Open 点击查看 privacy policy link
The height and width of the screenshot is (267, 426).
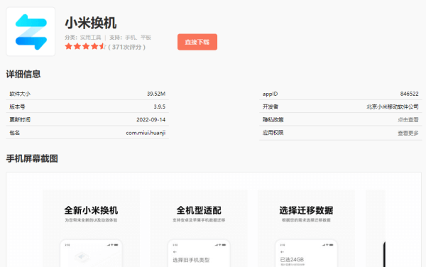point(408,120)
